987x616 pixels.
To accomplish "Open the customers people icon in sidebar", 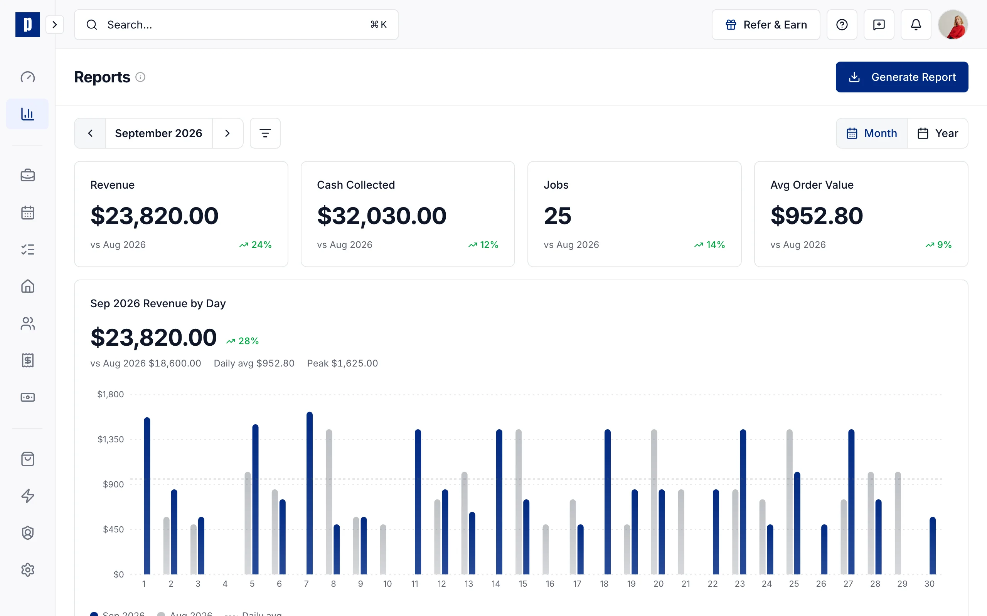I will [x=27, y=323].
